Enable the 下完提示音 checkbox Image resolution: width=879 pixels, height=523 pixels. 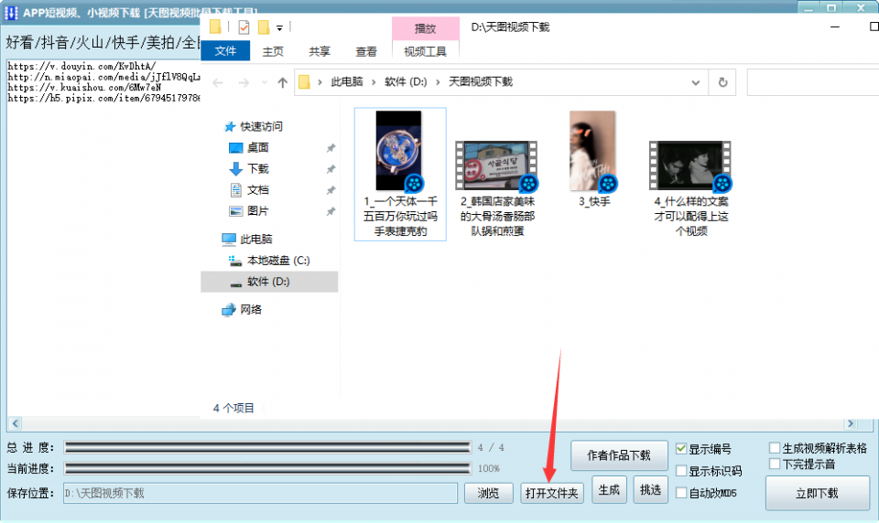click(775, 464)
